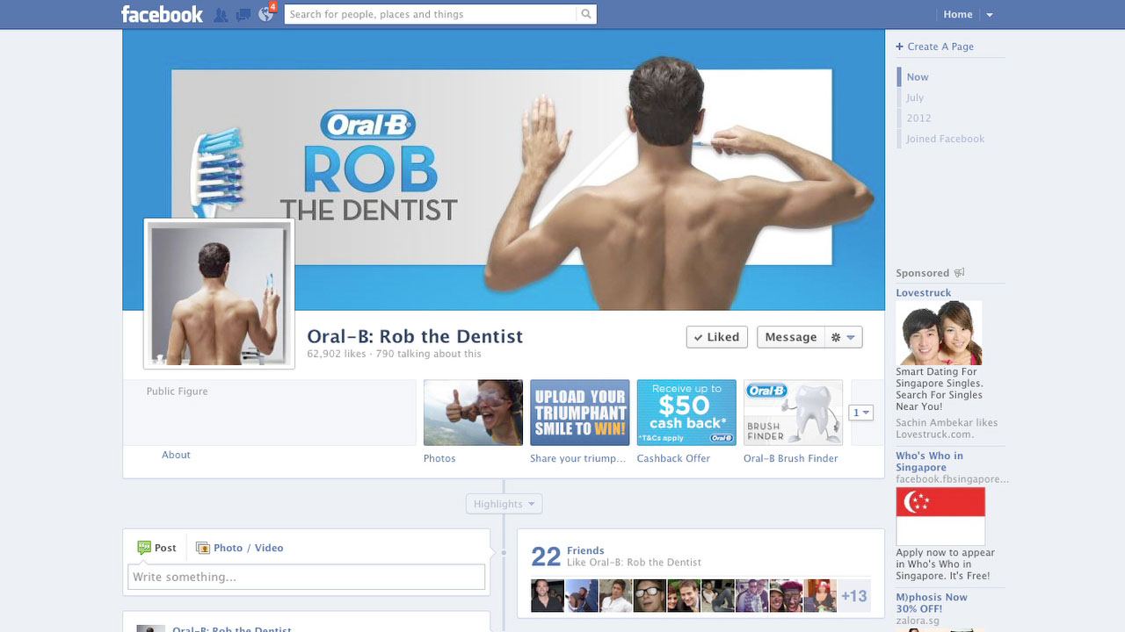Click Share your triumph label
The height and width of the screenshot is (632, 1125).
(x=578, y=458)
